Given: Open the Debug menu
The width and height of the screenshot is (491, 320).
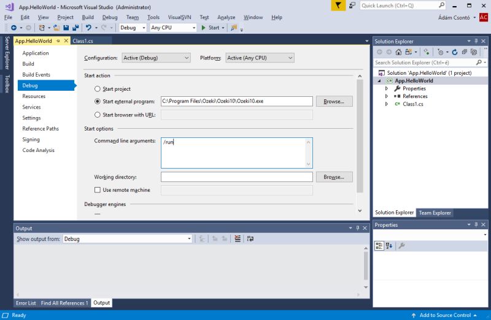Looking at the screenshot, I should (x=110, y=18).
